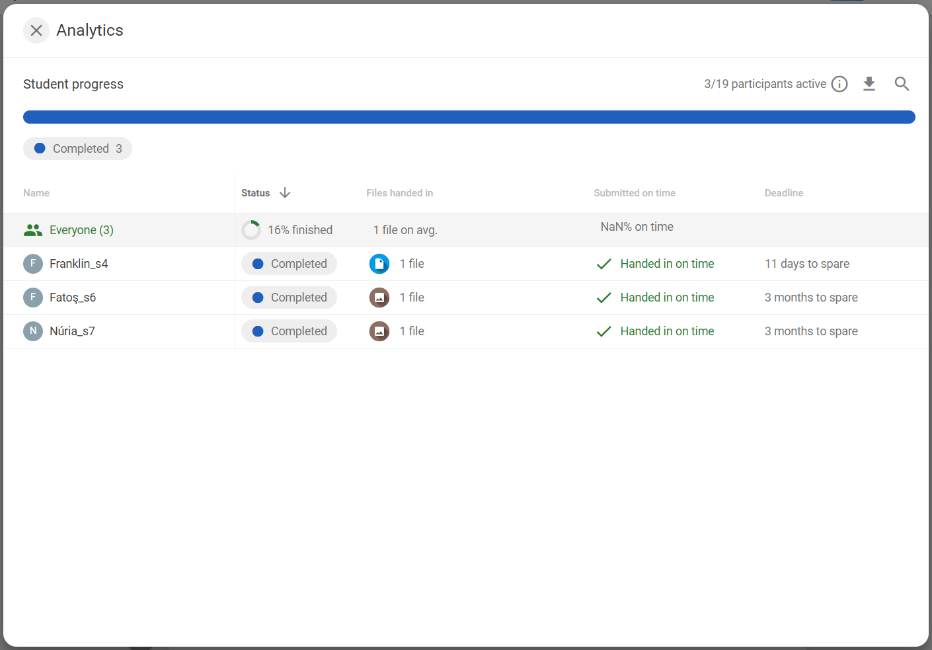Click the 'Analytics' title
Image resolution: width=932 pixels, height=650 pixels.
(x=90, y=30)
